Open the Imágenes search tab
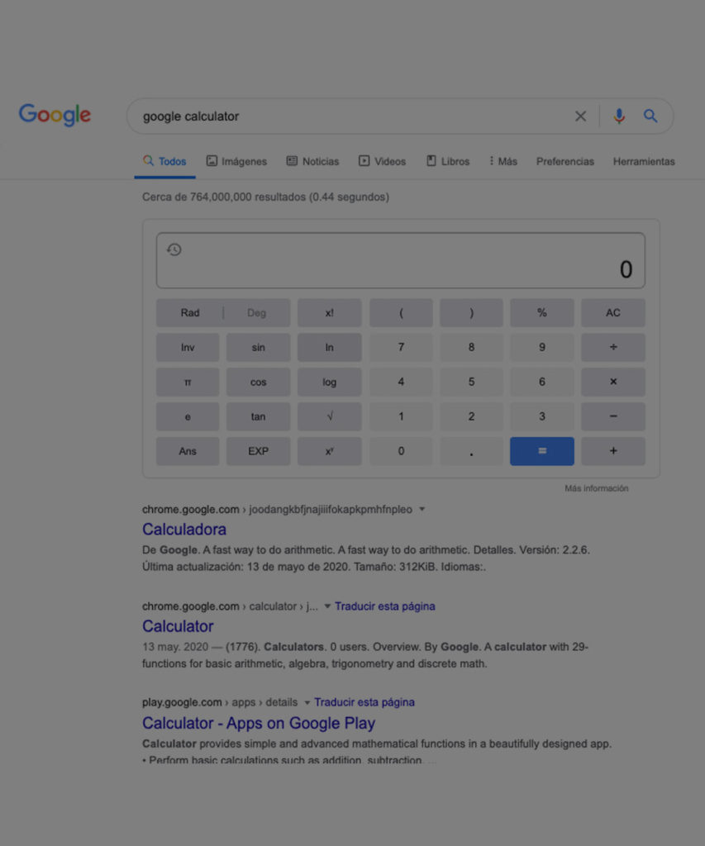Viewport: 705px width, 846px height. 236,161
